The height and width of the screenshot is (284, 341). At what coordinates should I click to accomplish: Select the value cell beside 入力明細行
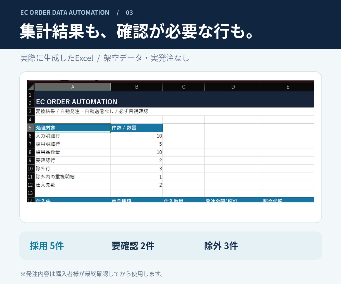pos(137,136)
